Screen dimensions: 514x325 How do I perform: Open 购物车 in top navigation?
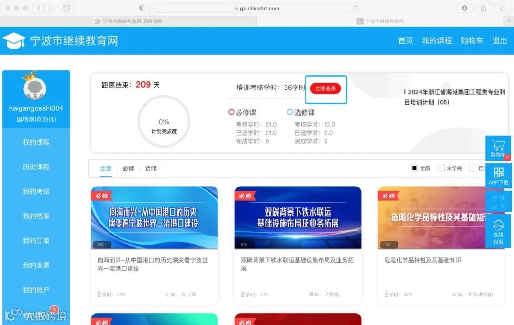coord(472,40)
